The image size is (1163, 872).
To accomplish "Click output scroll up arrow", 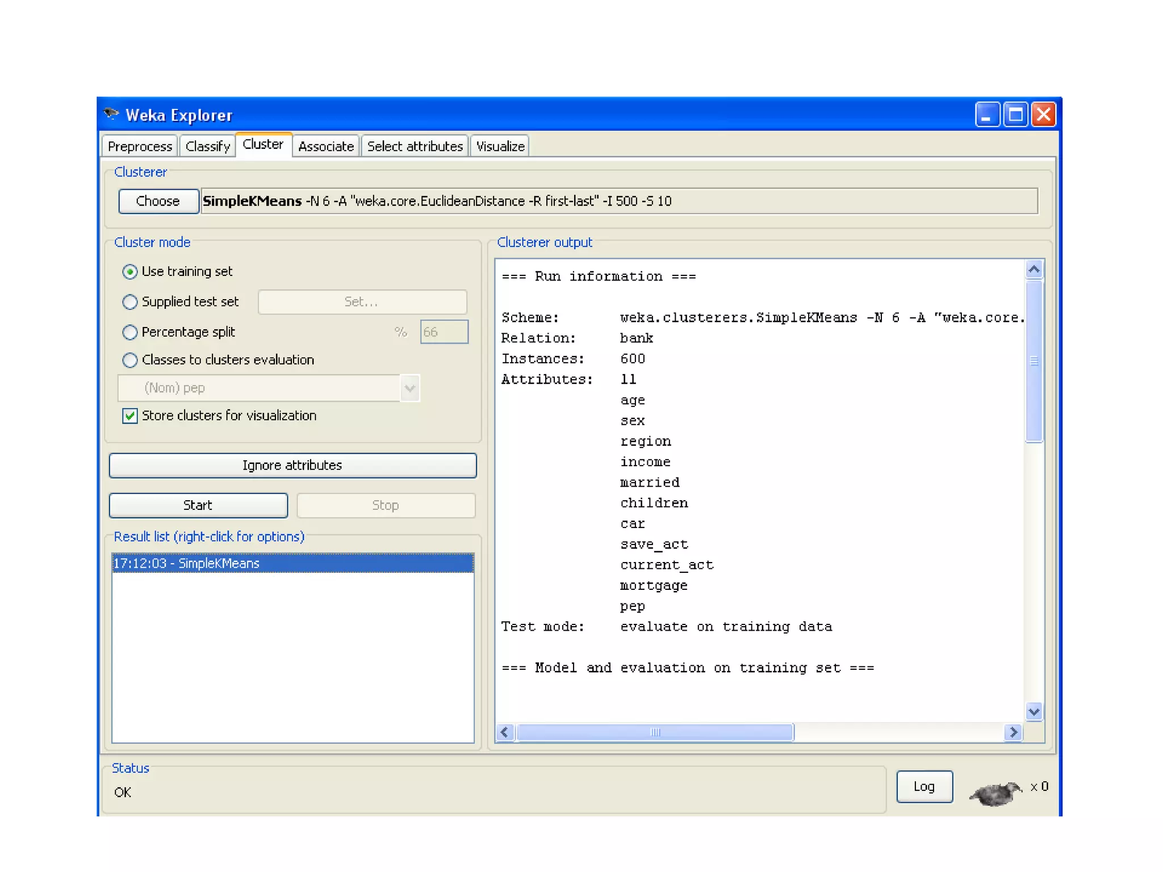I will (x=1034, y=269).
